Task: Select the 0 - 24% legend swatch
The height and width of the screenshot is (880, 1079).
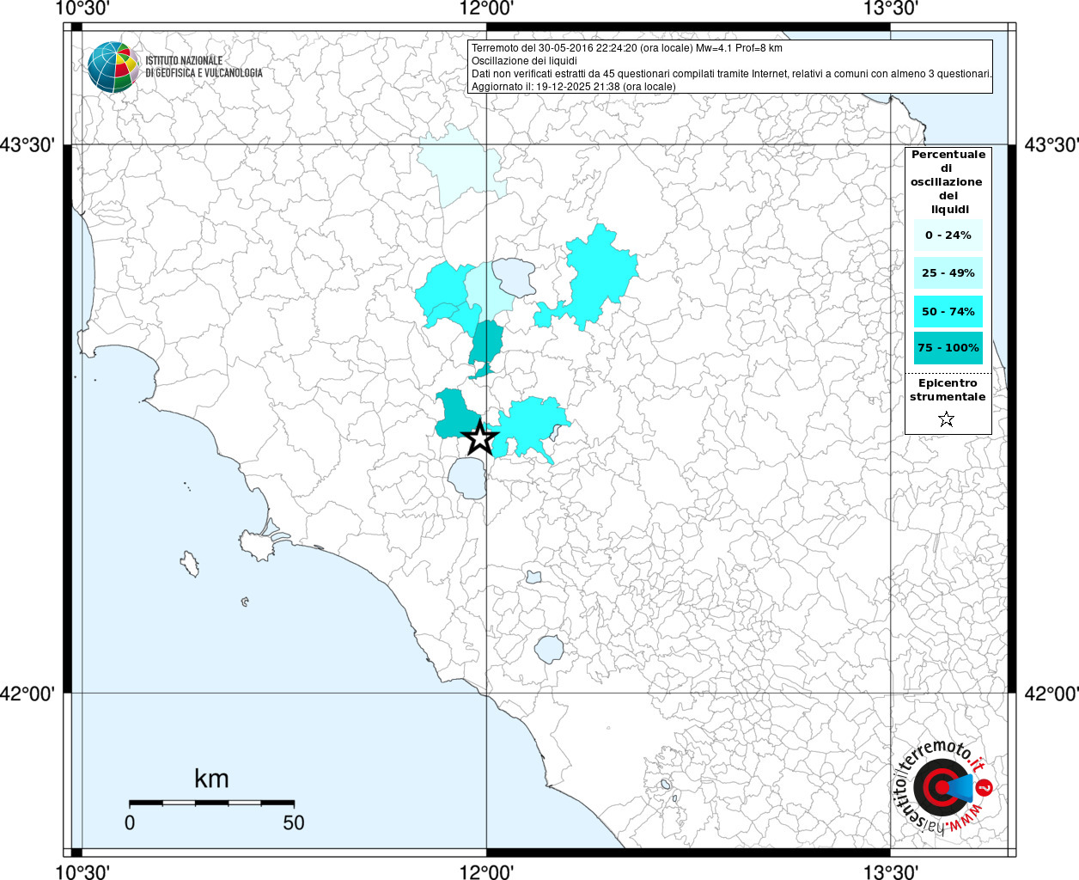Action: coord(948,235)
